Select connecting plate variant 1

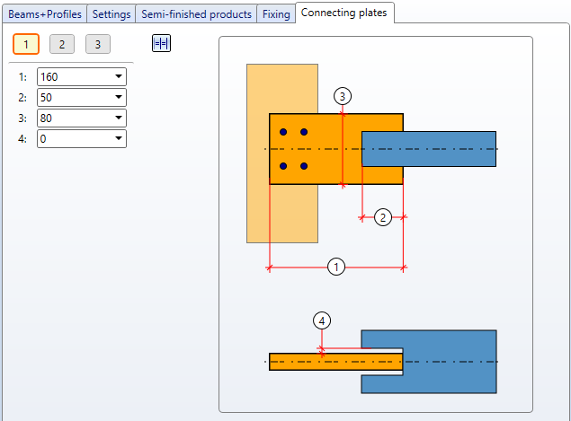[x=26, y=44]
